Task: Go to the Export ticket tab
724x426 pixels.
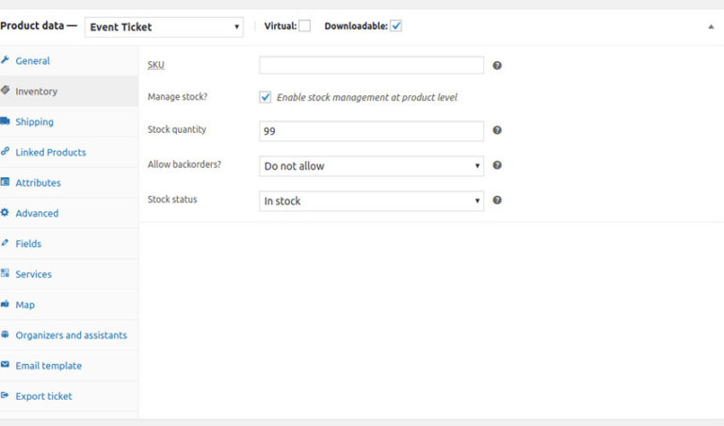Action: point(43,396)
